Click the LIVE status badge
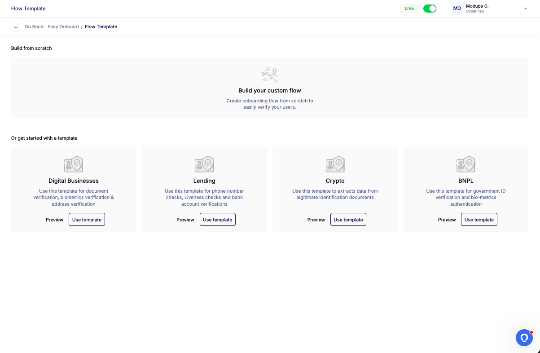 (409, 9)
